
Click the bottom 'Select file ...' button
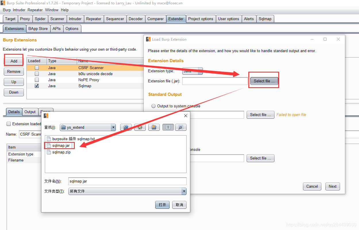pos(260,158)
